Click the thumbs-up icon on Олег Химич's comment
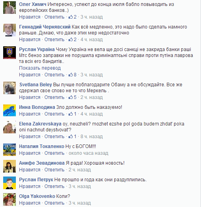 click(x=71, y=17)
